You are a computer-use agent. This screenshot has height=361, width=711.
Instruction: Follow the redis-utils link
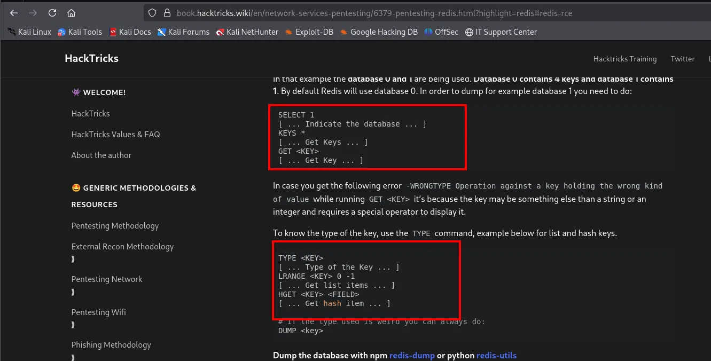click(496, 356)
